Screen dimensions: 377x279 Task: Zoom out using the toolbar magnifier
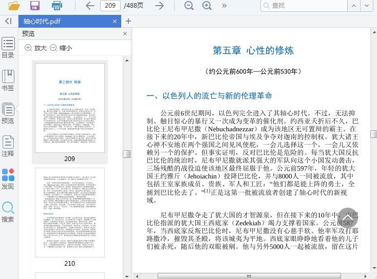tap(189, 6)
